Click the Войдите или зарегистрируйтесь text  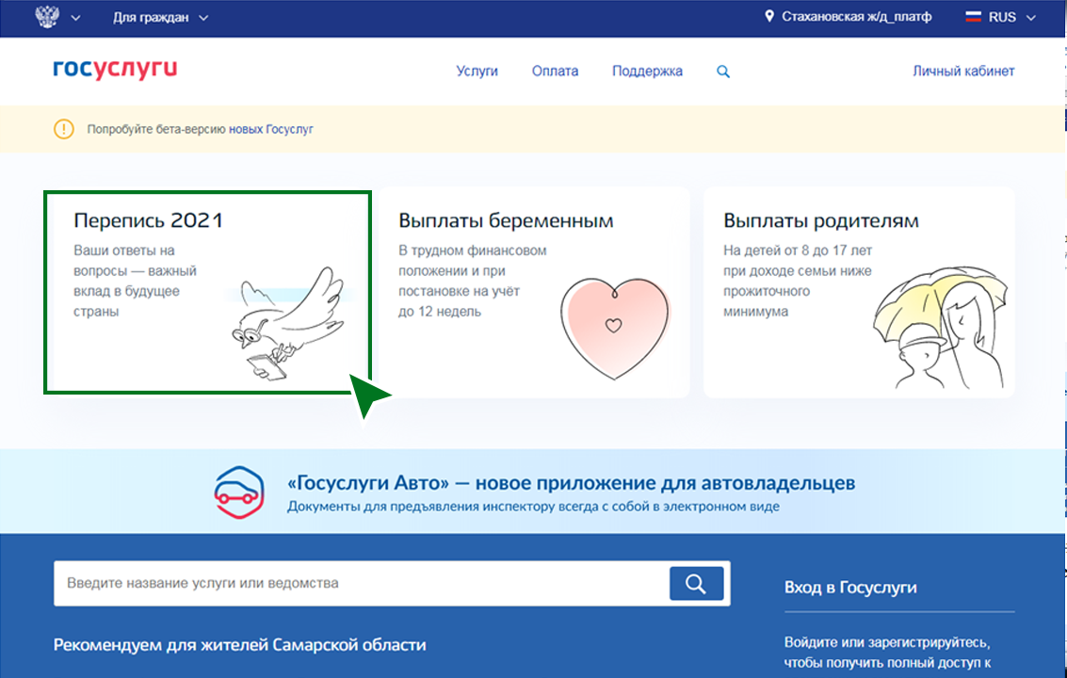click(x=887, y=642)
